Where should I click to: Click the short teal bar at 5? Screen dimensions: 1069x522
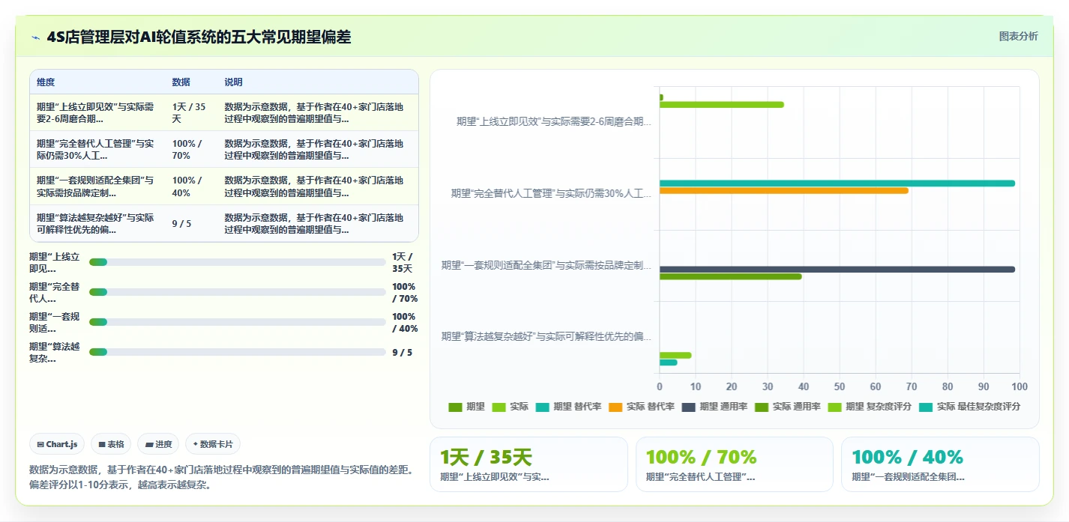pyautogui.click(x=669, y=363)
